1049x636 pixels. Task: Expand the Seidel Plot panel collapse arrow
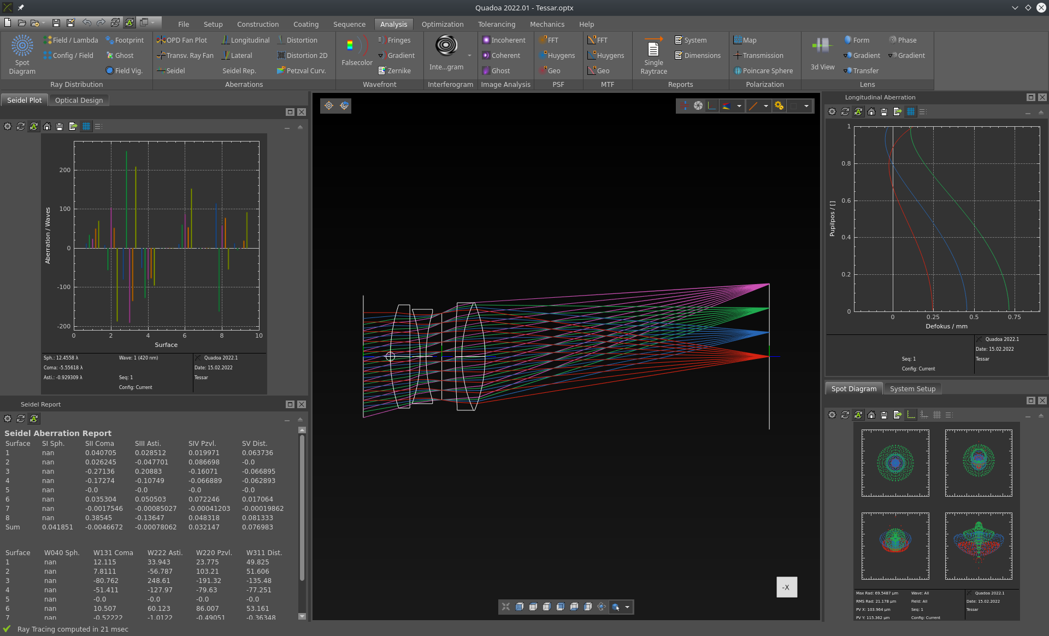click(x=300, y=127)
